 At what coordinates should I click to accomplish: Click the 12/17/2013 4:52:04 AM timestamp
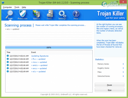[19, 62]
